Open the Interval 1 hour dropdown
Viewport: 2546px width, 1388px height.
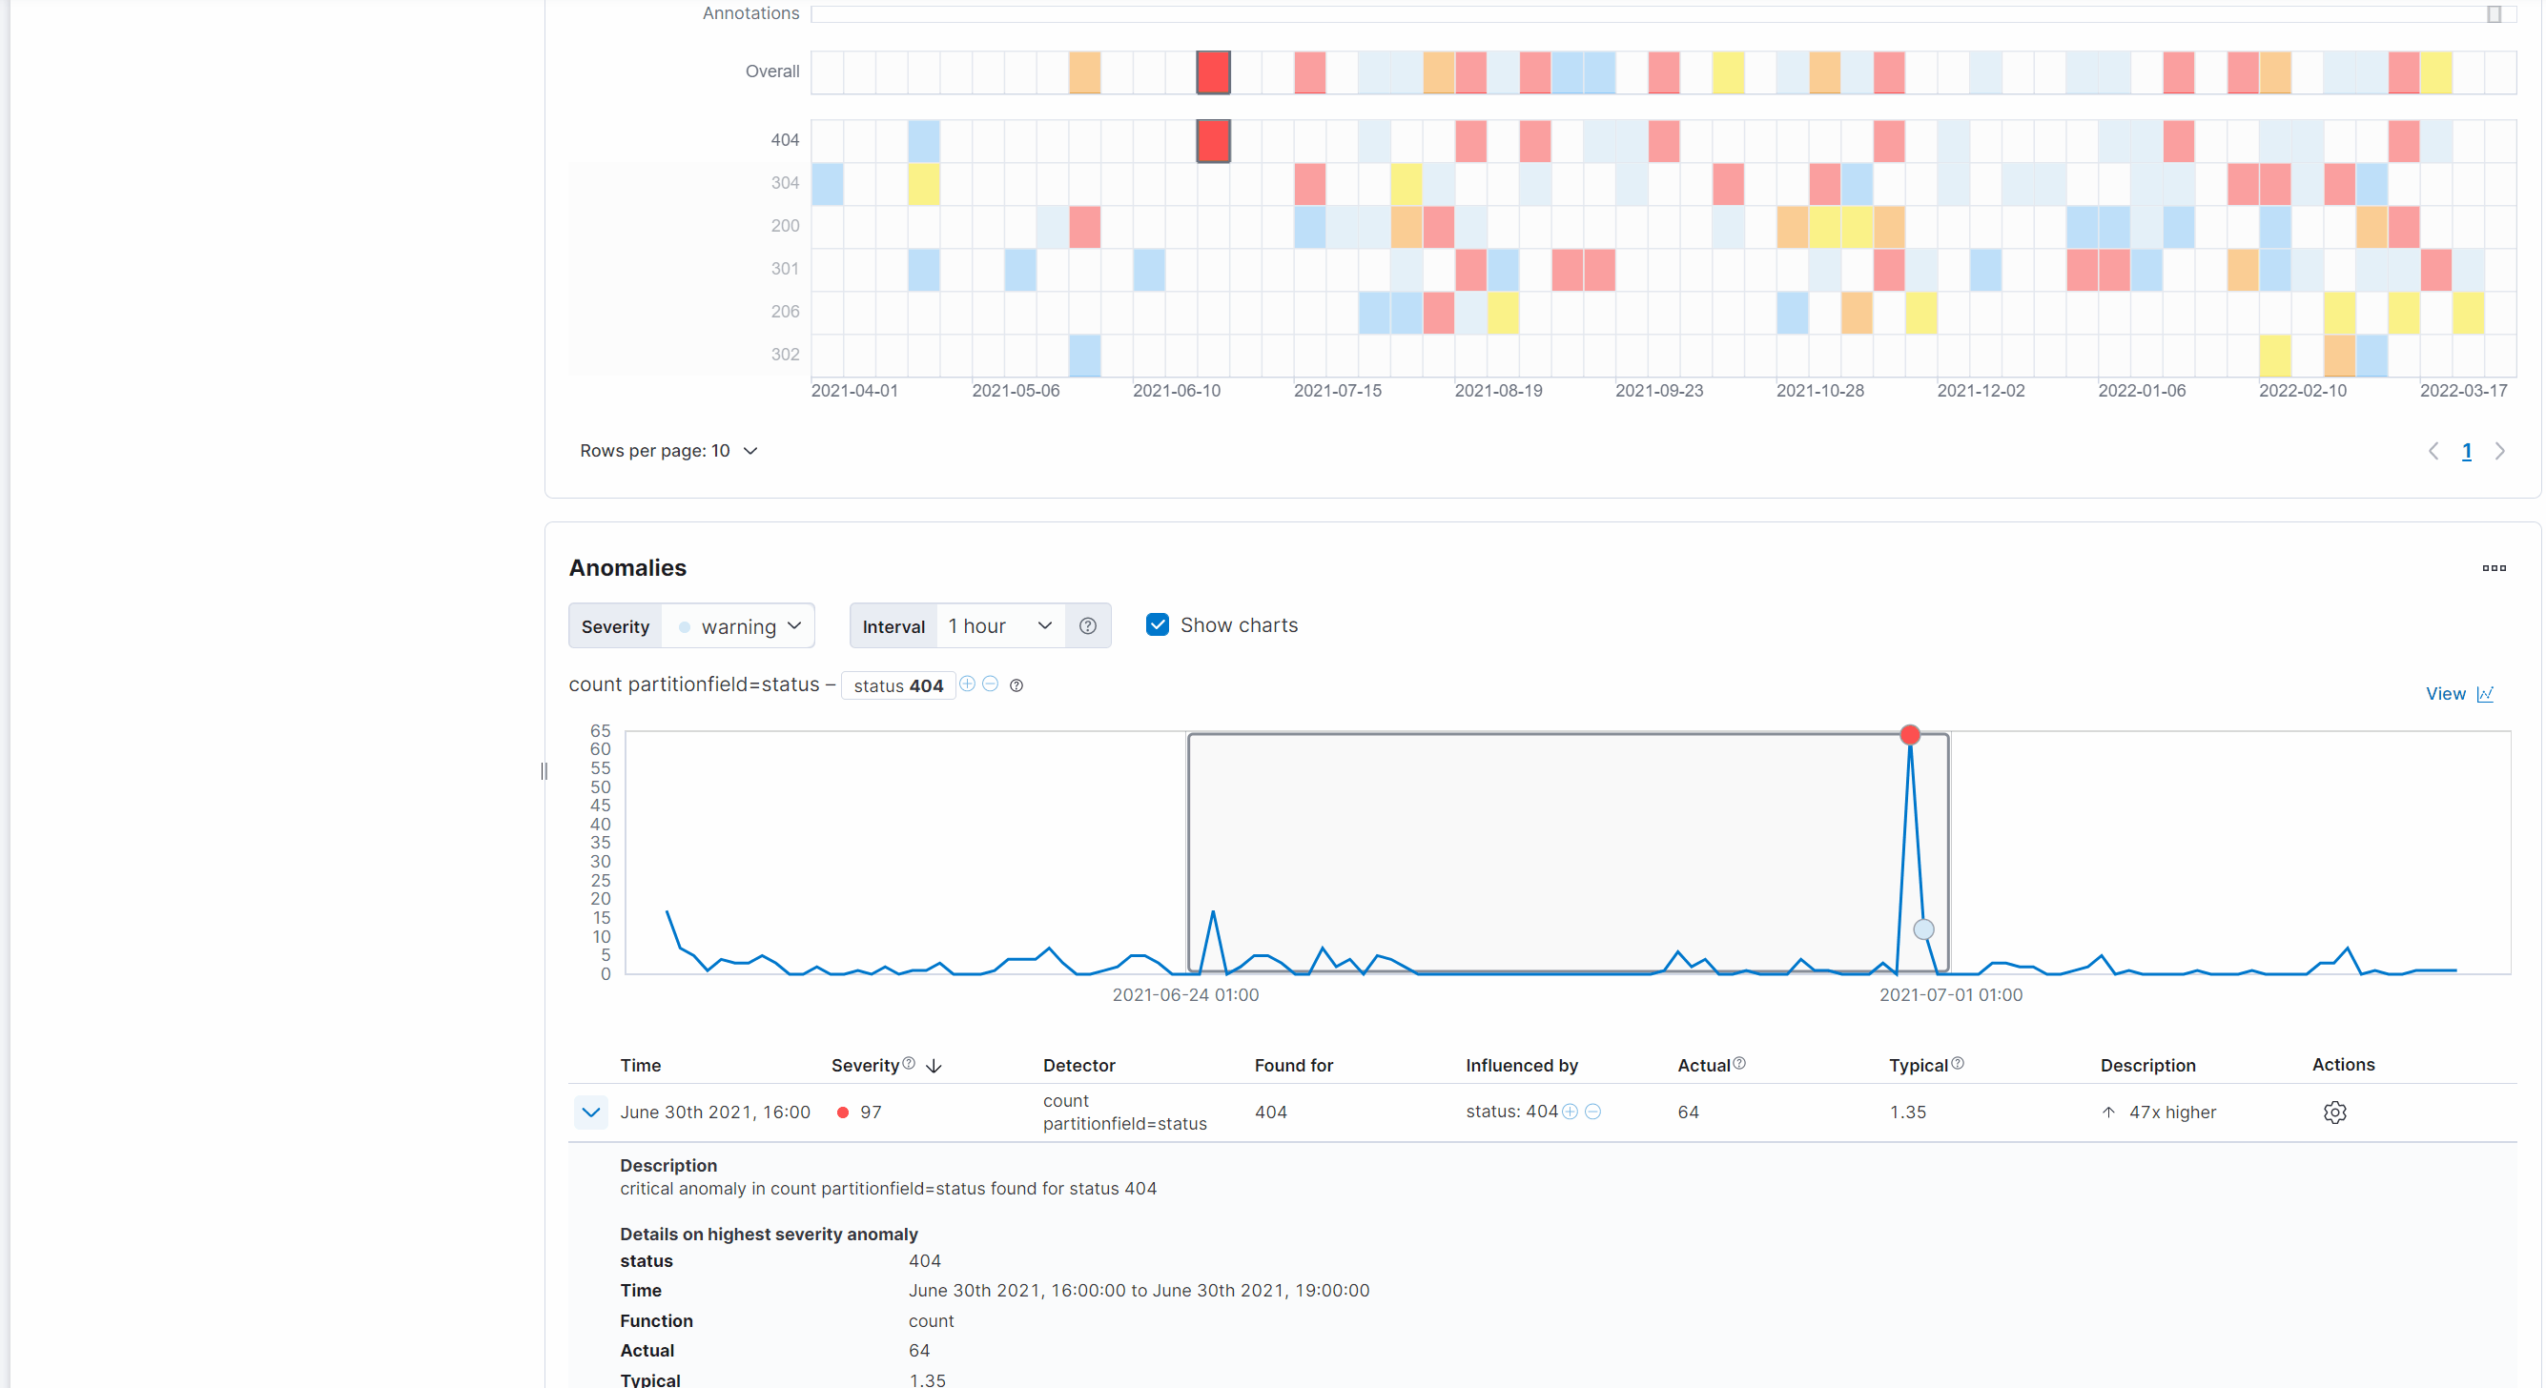(x=999, y=626)
